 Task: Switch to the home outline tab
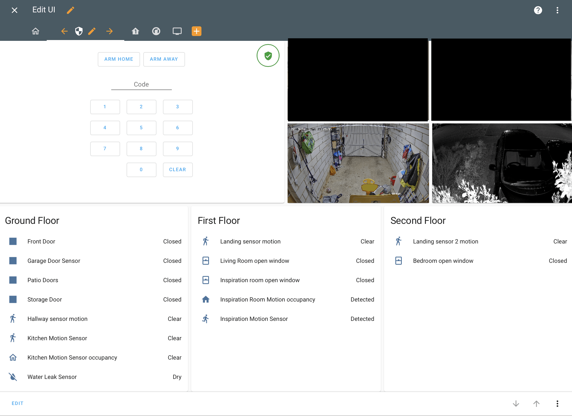pos(36,31)
